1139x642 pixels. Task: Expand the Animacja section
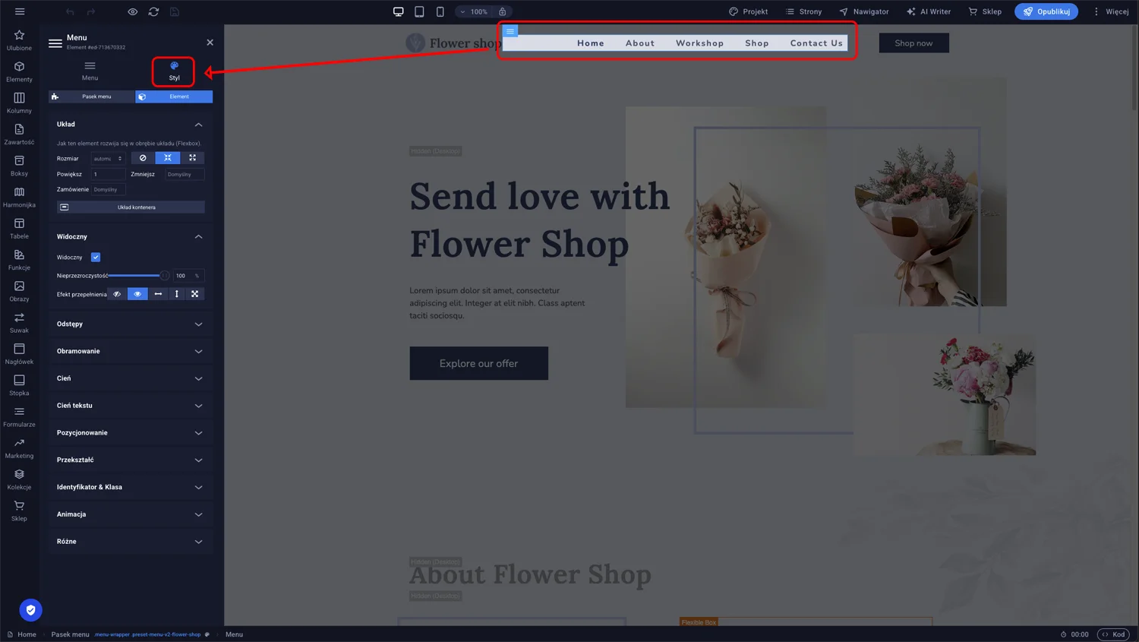point(129,514)
